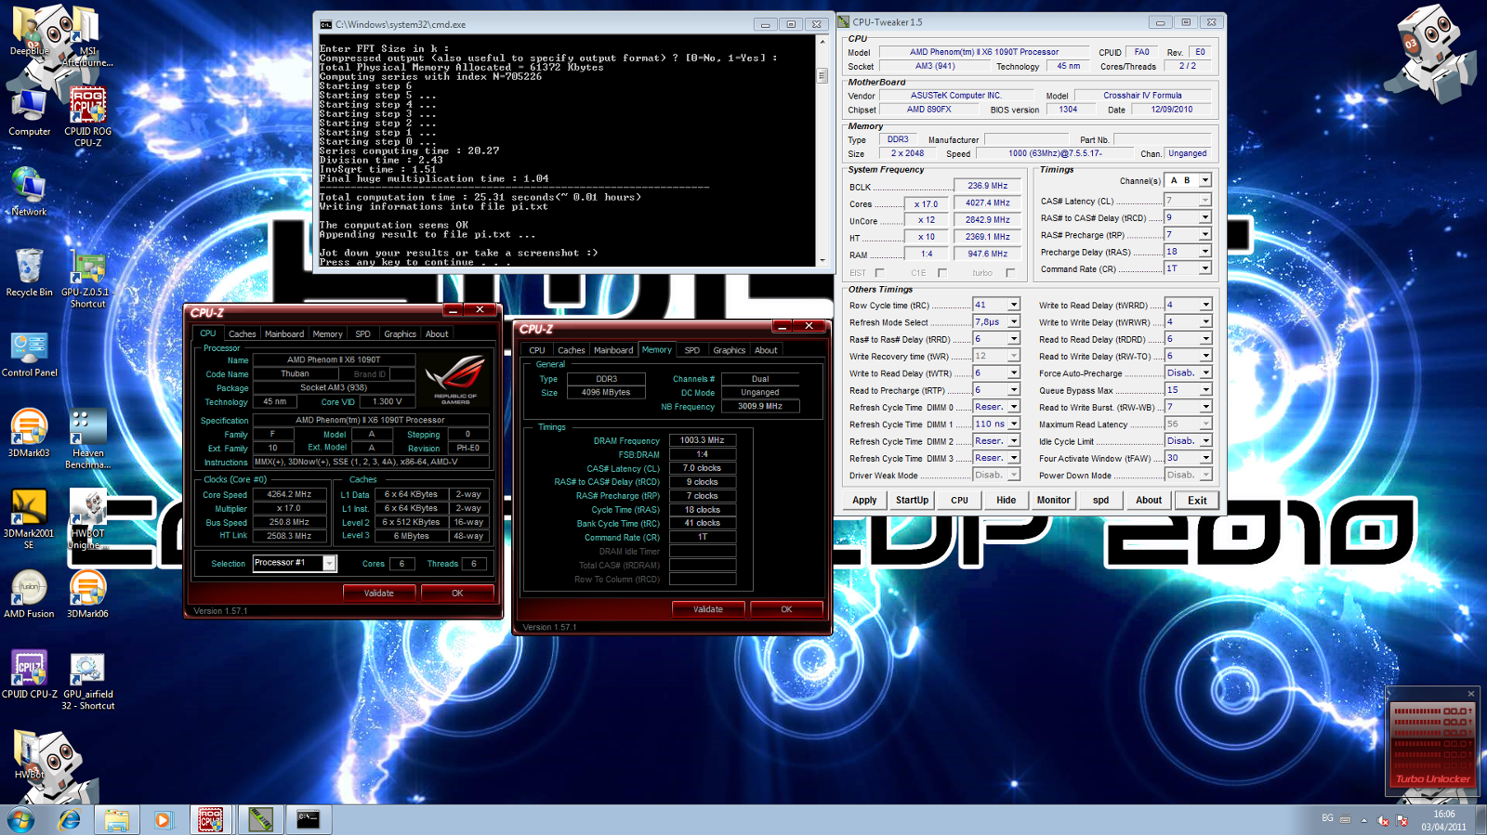Expand Precharge Delay (tRAS) dropdown
1487x835 pixels.
pos(1205,251)
